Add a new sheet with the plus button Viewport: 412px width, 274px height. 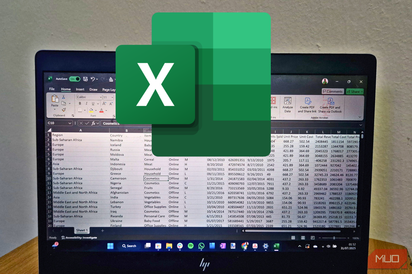102,231
